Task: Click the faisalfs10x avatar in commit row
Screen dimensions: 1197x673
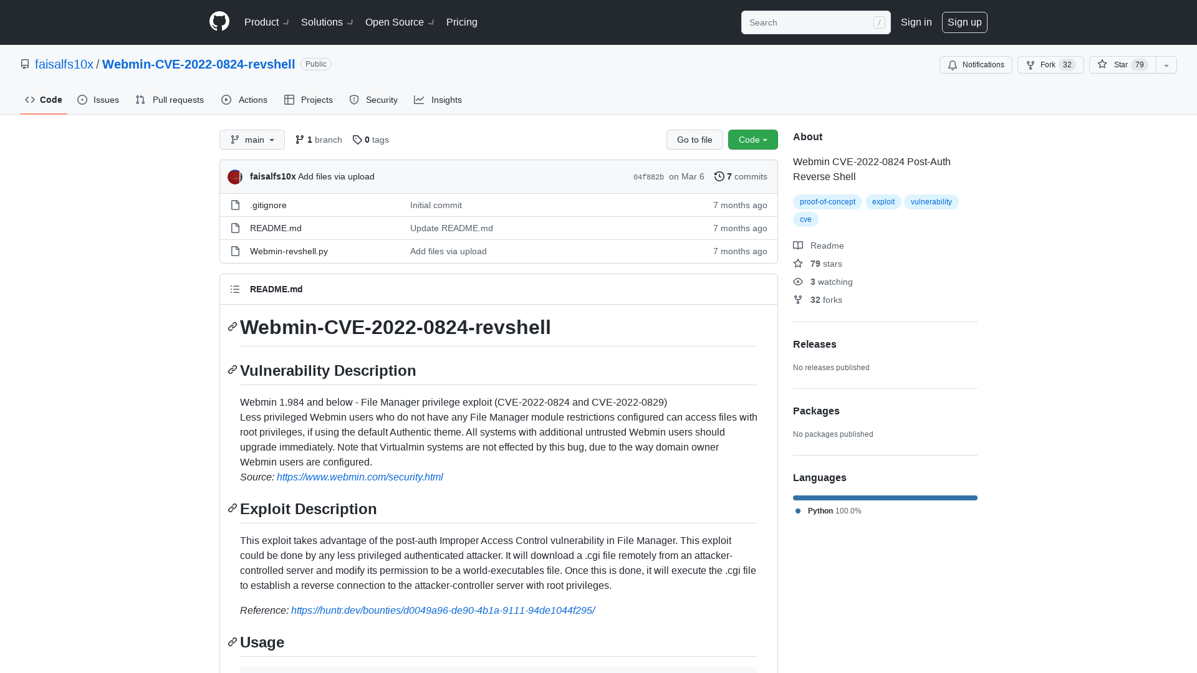Action: 235,177
